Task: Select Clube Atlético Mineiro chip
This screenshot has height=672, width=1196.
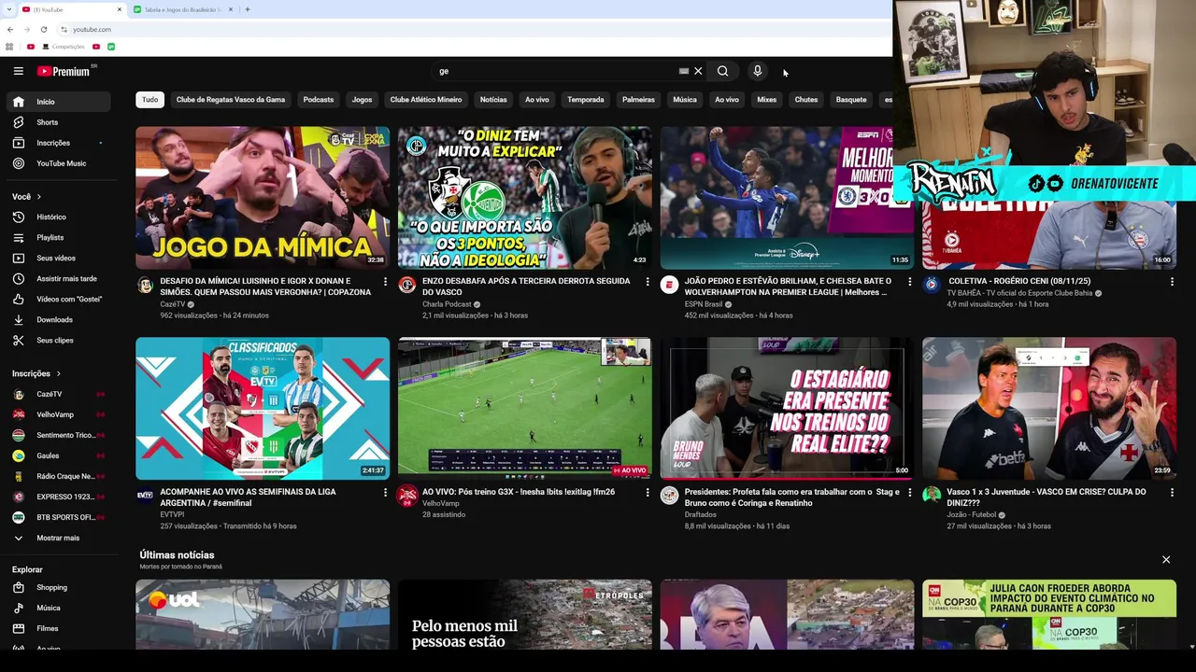Action: tap(426, 99)
